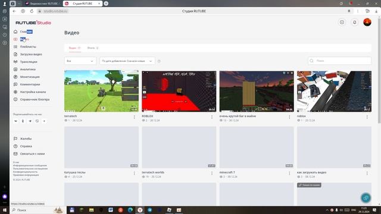Open the terratech video thumbnail
The image size is (381, 214).
101,91
